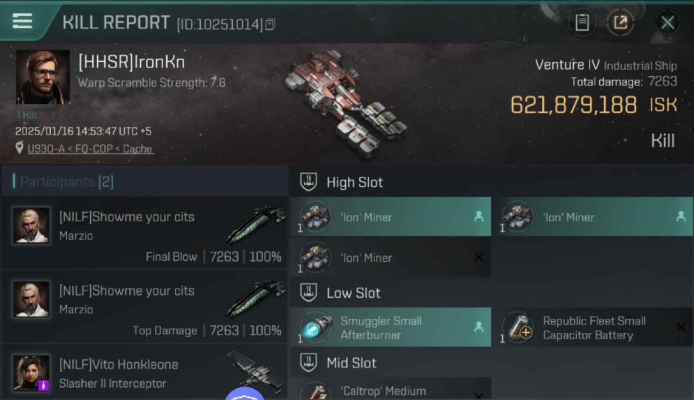Viewport: 694px width, 400px height.
Task: Select the Republic Fleet Small Capacitor Battery
Action: 597,327
